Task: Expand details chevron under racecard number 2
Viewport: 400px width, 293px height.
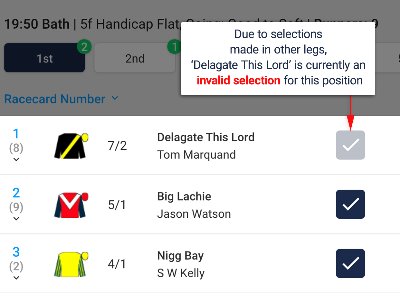Action: click(16, 219)
